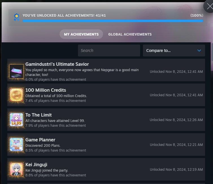Switch to the Global Achievements tab
Image resolution: width=213 pixels, height=184 pixels.
click(x=130, y=34)
